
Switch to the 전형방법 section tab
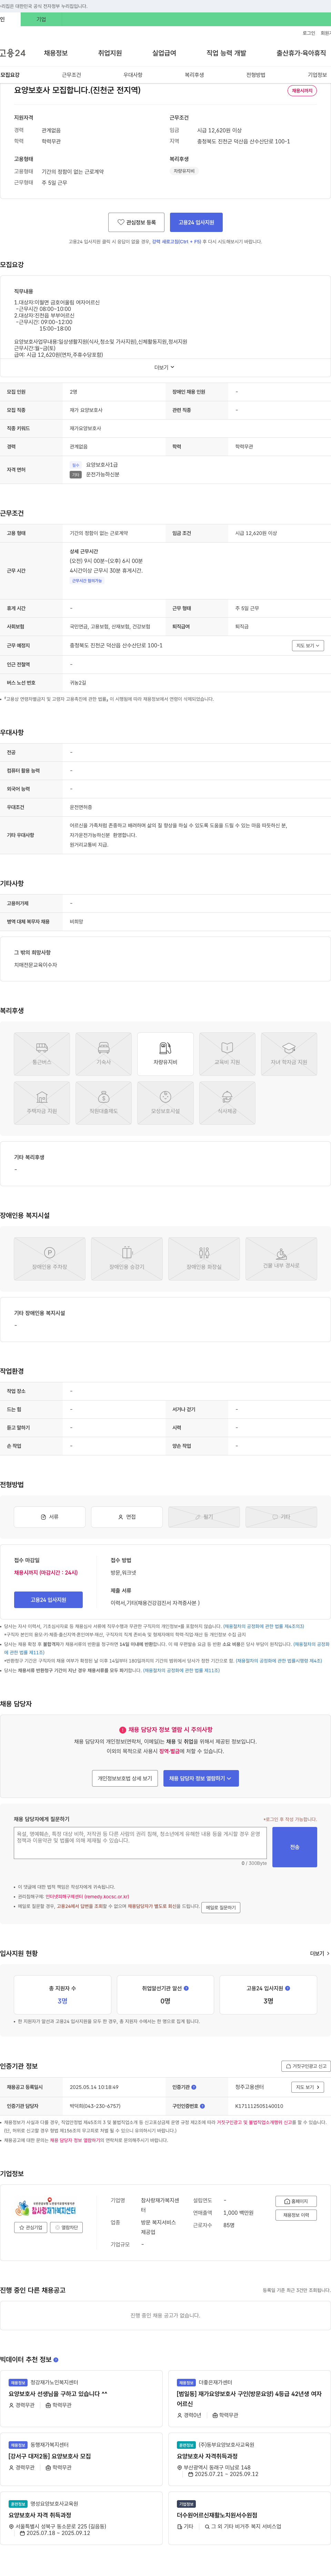tap(256, 75)
